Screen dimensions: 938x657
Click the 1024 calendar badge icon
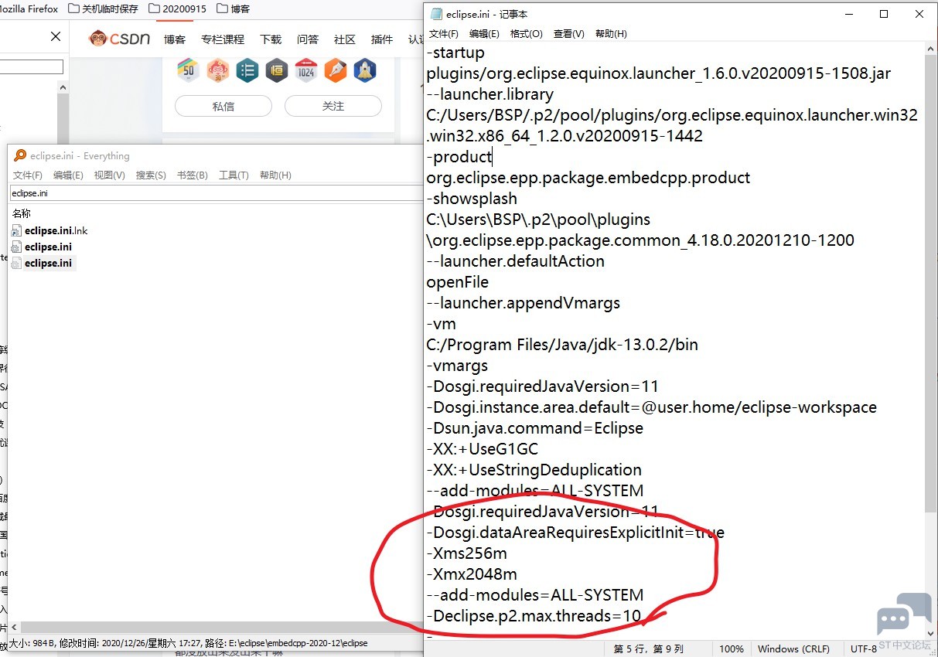pyautogui.click(x=306, y=71)
